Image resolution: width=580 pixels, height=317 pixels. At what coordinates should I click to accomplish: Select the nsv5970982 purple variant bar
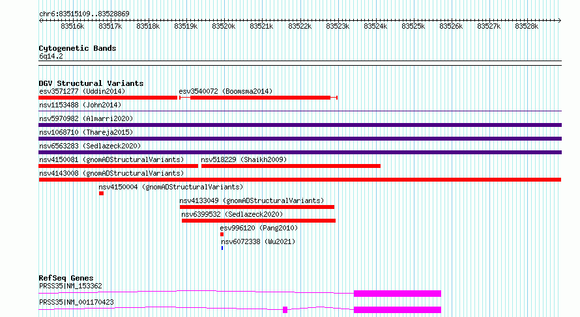[x=300, y=125]
